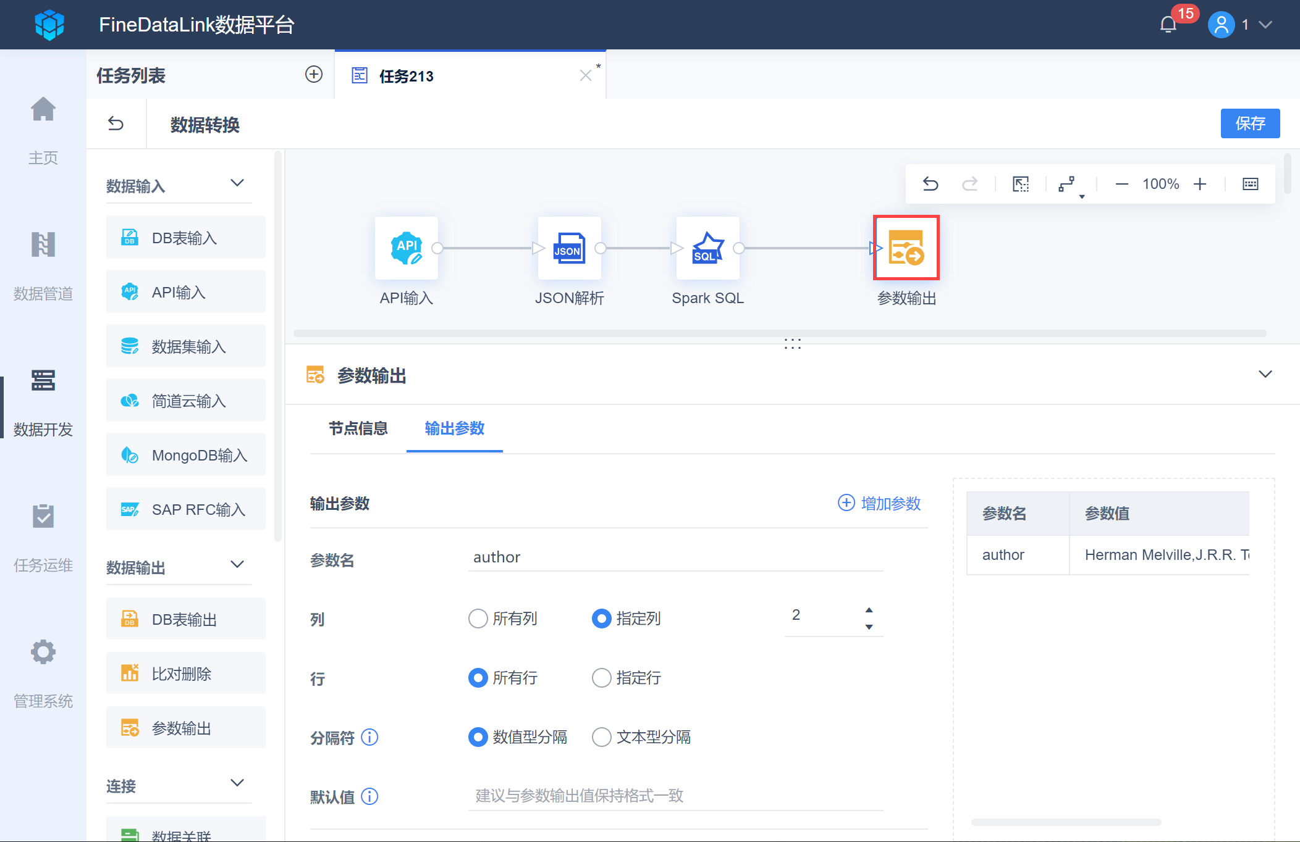Add new task with plus icon
Viewport: 1300px width, 842px height.
[314, 75]
